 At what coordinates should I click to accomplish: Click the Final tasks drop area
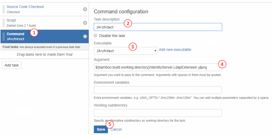click(44, 54)
